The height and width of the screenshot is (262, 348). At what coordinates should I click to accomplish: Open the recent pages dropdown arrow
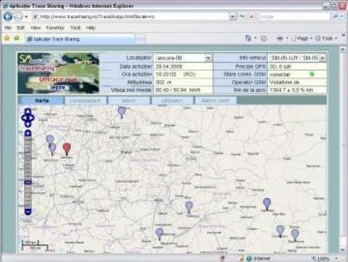(26, 17)
